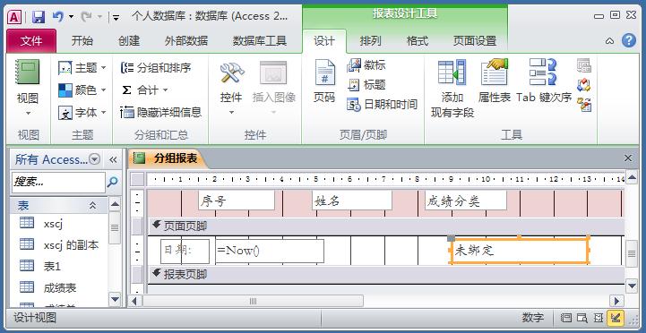646x333 pixels.
Task: Click the 视图 view button icon
Action: pyautogui.click(x=28, y=73)
